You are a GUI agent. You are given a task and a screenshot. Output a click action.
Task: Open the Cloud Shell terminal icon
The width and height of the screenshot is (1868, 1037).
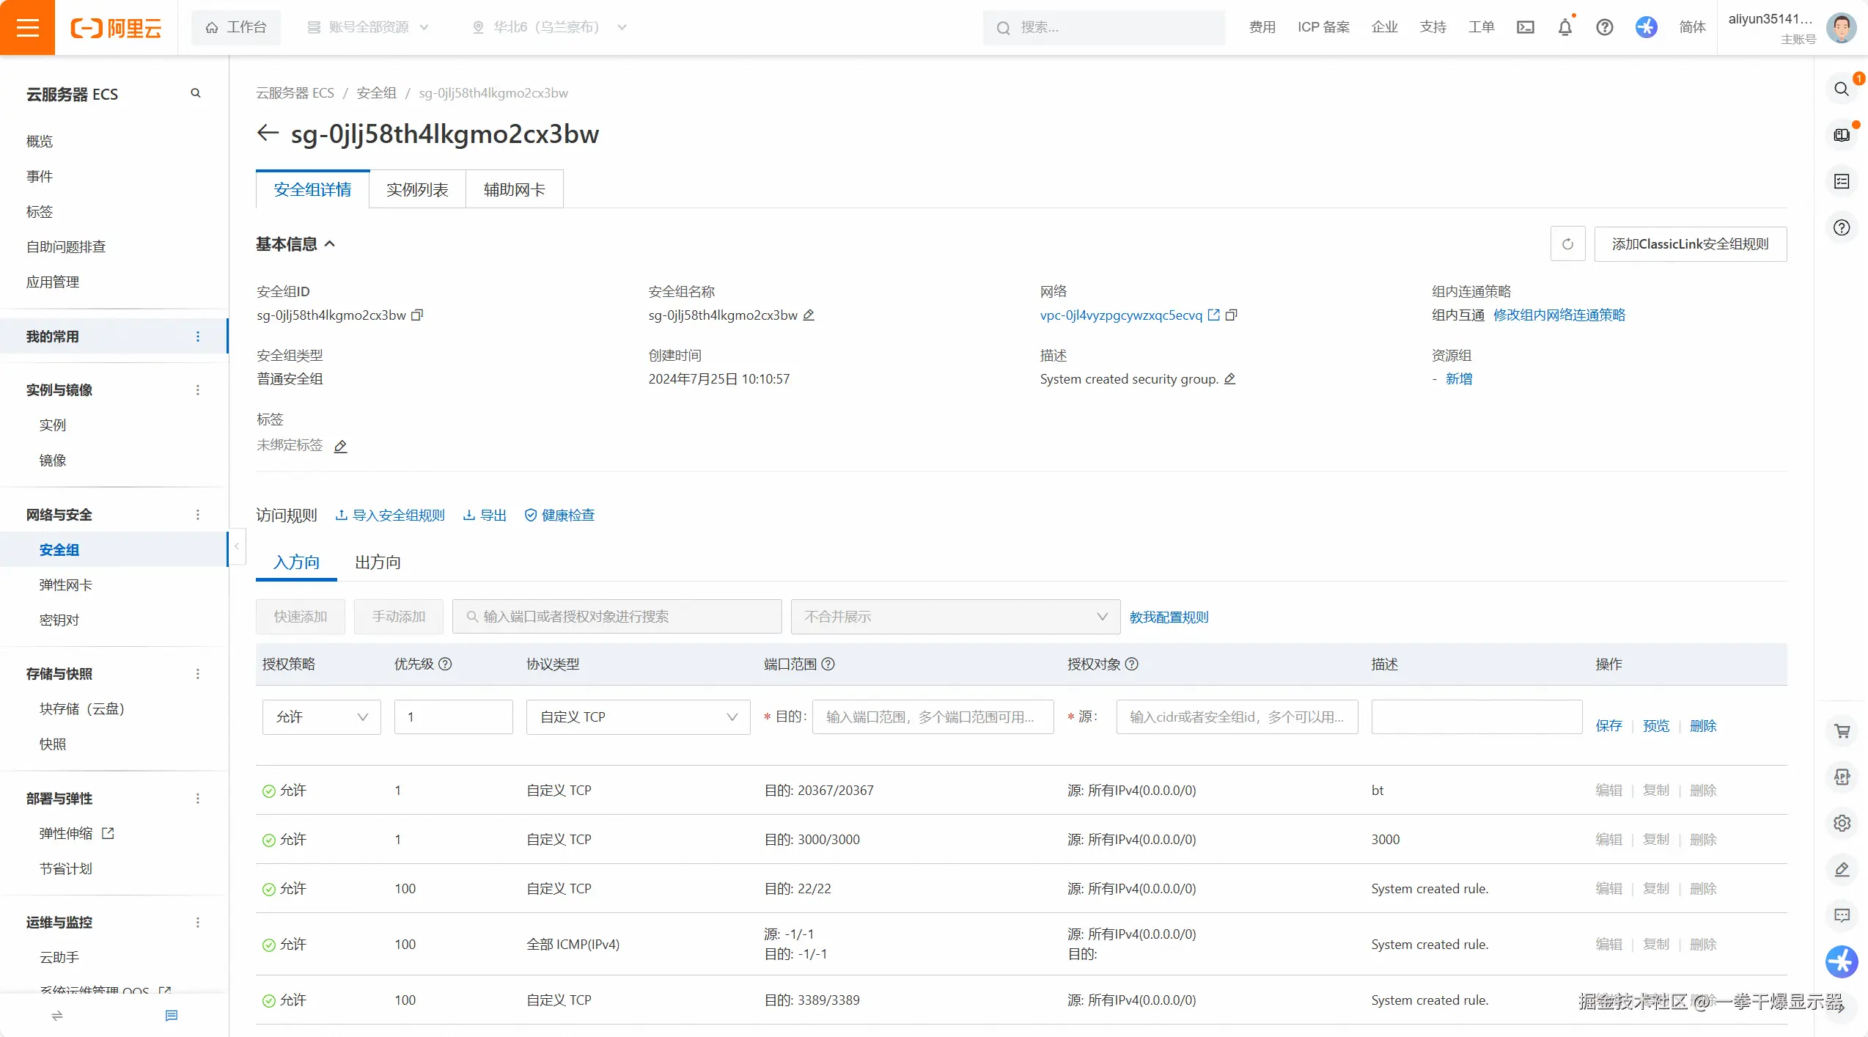click(1525, 27)
